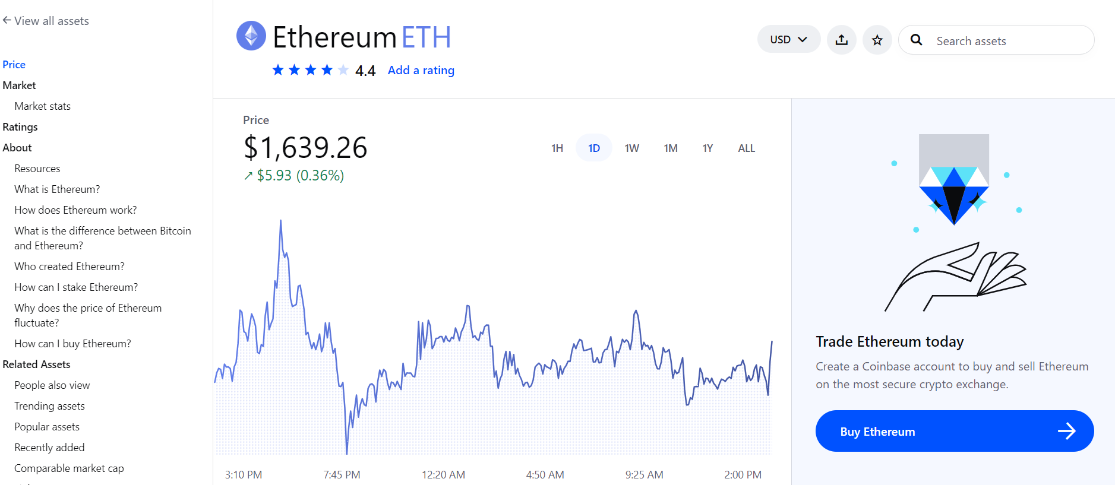Add Ethereum to watchlist with star icon

(x=877, y=40)
